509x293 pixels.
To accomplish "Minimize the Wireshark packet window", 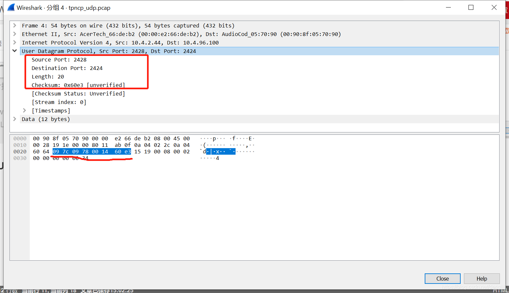I will (x=449, y=7).
